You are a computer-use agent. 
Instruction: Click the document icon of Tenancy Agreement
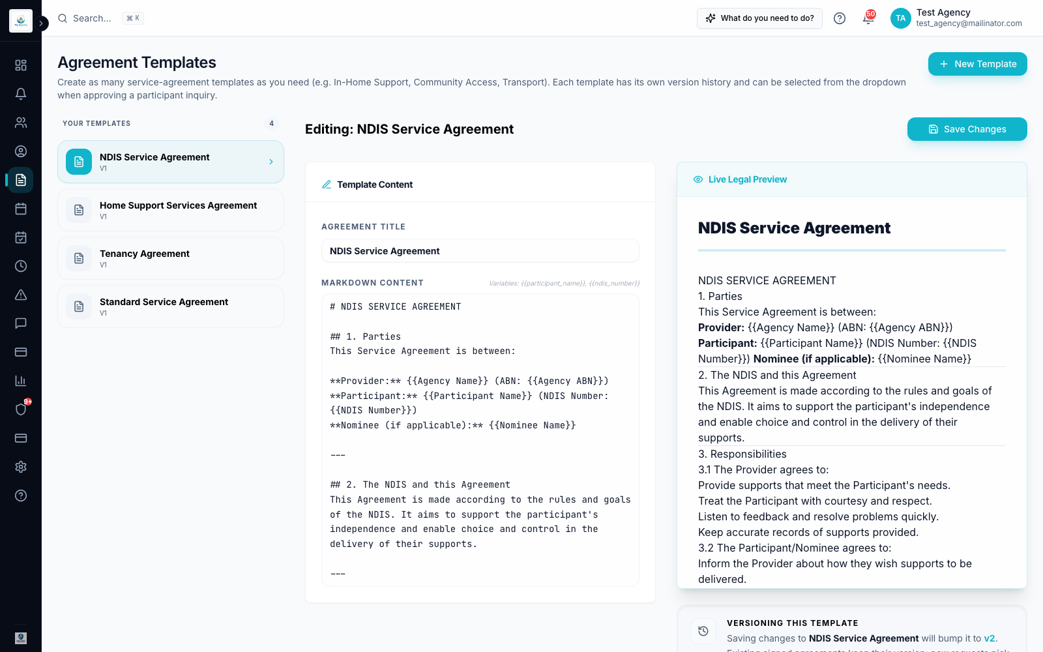(79, 258)
